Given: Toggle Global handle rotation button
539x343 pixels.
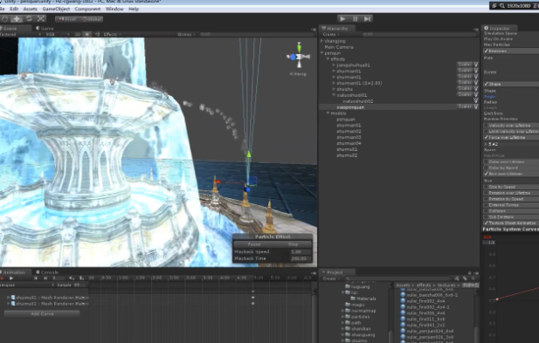Looking at the screenshot, I should click(x=92, y=19).
